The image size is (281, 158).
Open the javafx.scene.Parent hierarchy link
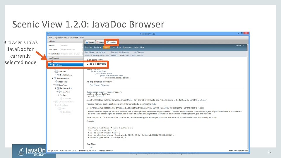104,73
